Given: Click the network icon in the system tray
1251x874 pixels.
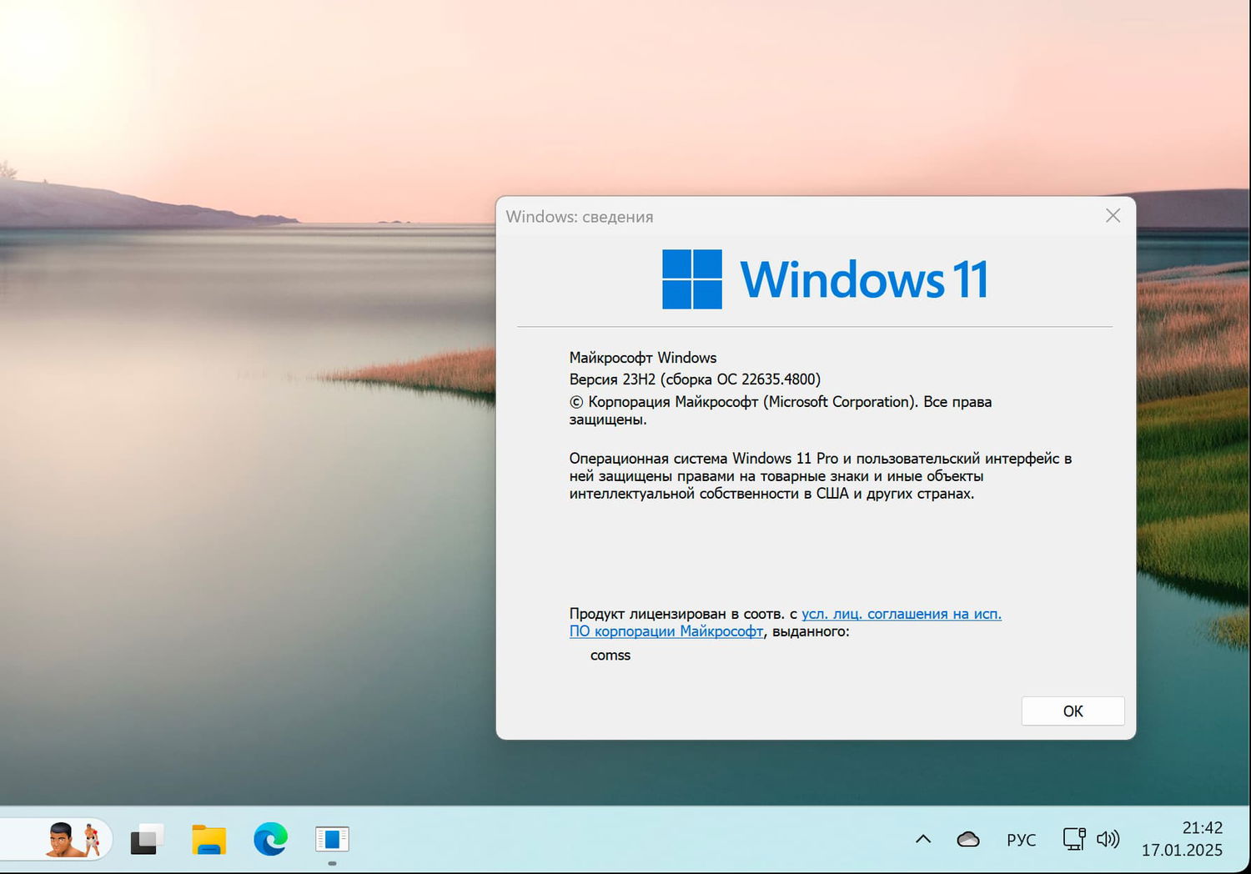Looking at the screenshot, I should [x=1073, y=839].
